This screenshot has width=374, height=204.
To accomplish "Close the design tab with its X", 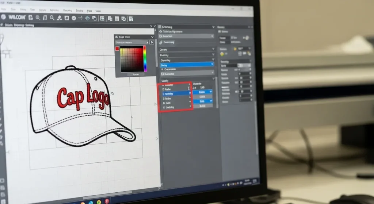I will click(151, 26).
